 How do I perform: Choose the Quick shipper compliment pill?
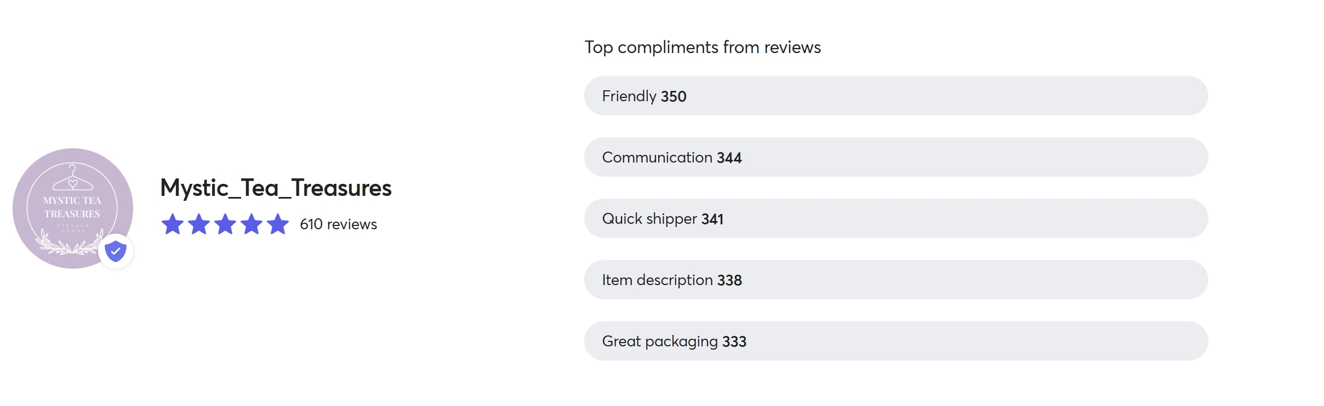pyautogui.click(x=895, y=218)
